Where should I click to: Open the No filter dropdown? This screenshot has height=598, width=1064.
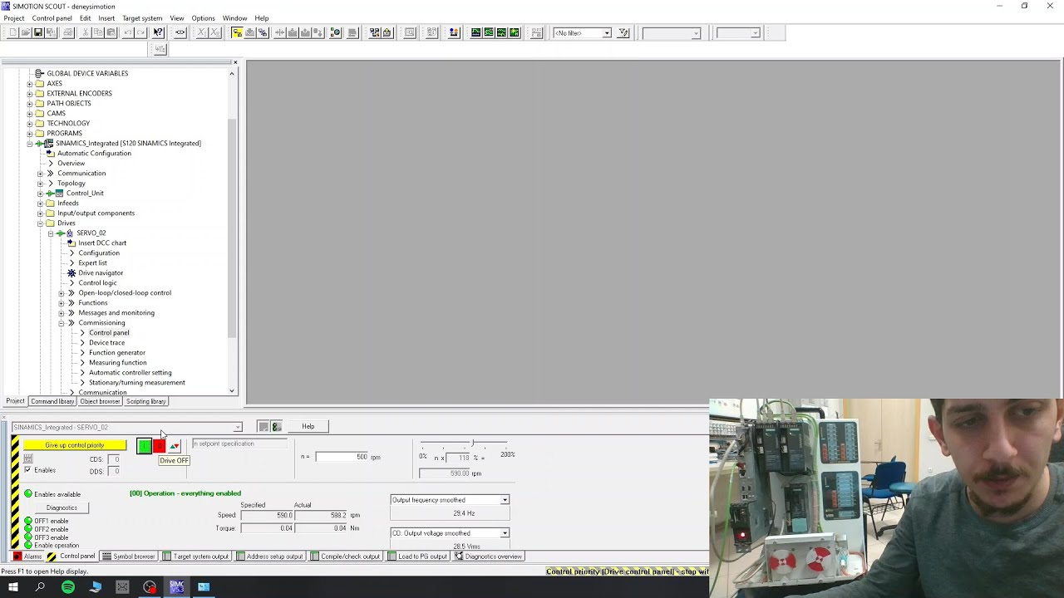point(607,32)
